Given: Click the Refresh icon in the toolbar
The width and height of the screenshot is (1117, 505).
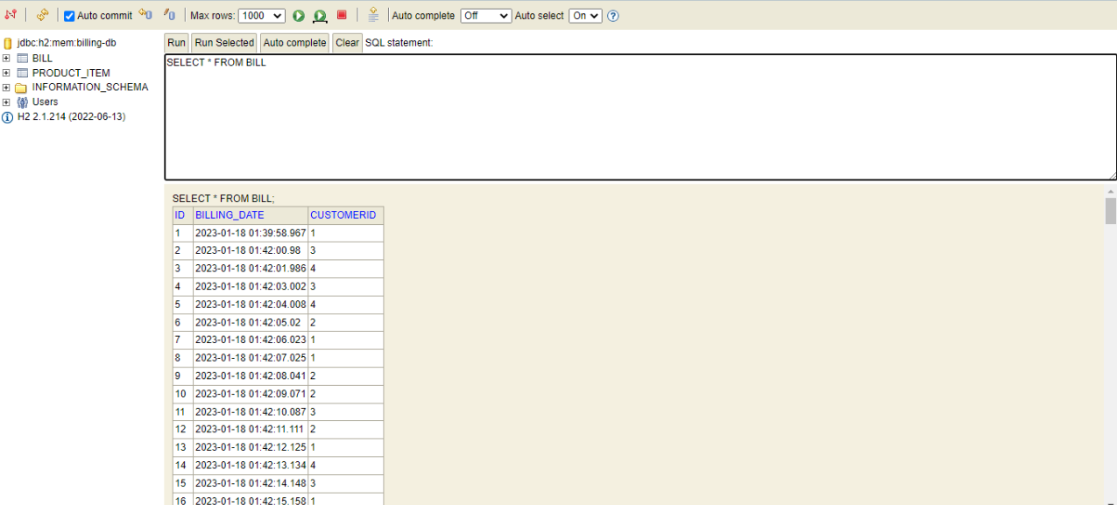Looking at the screenshot, I should (x=42, y=15).
